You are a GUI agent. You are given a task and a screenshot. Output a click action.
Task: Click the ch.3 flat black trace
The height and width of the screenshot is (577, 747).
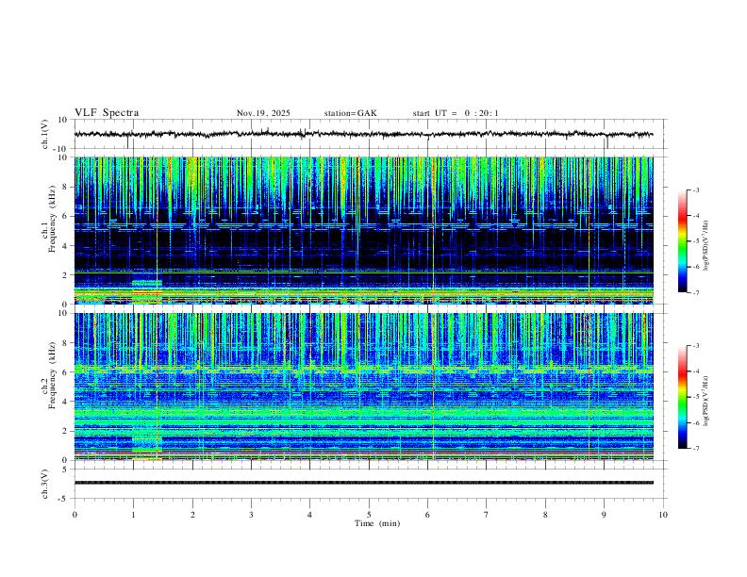363,483
